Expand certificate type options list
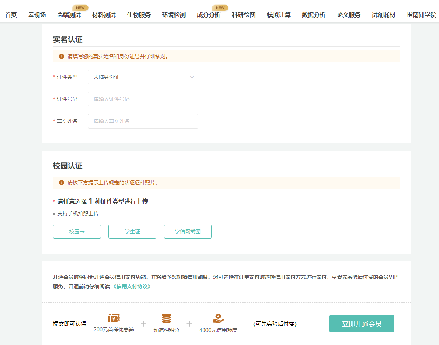This screenshot has height=345, width=439. tap(143, 77)
